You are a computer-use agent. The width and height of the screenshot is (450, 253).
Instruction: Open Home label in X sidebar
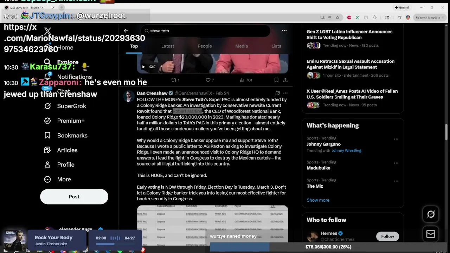click(65, 47)
